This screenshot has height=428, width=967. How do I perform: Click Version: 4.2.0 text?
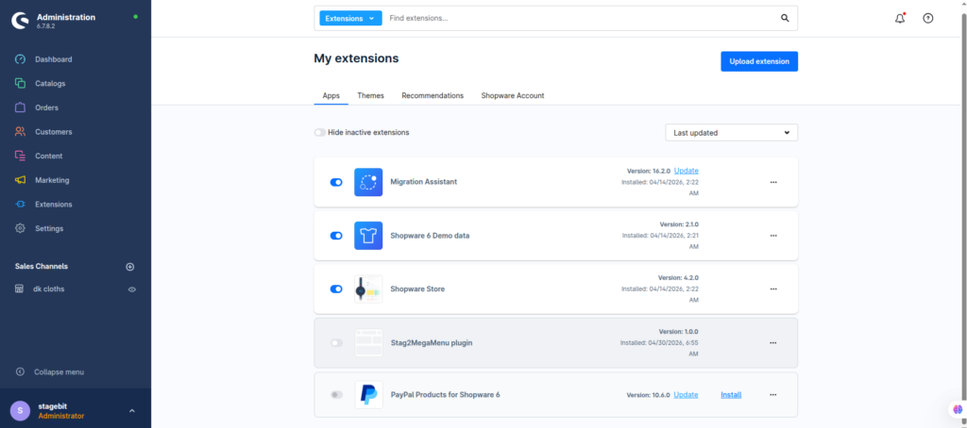(x=678, y=278)
